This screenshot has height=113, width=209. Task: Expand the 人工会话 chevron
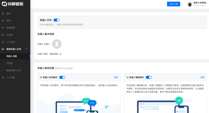pyautogui.click(x=27, y=42)
